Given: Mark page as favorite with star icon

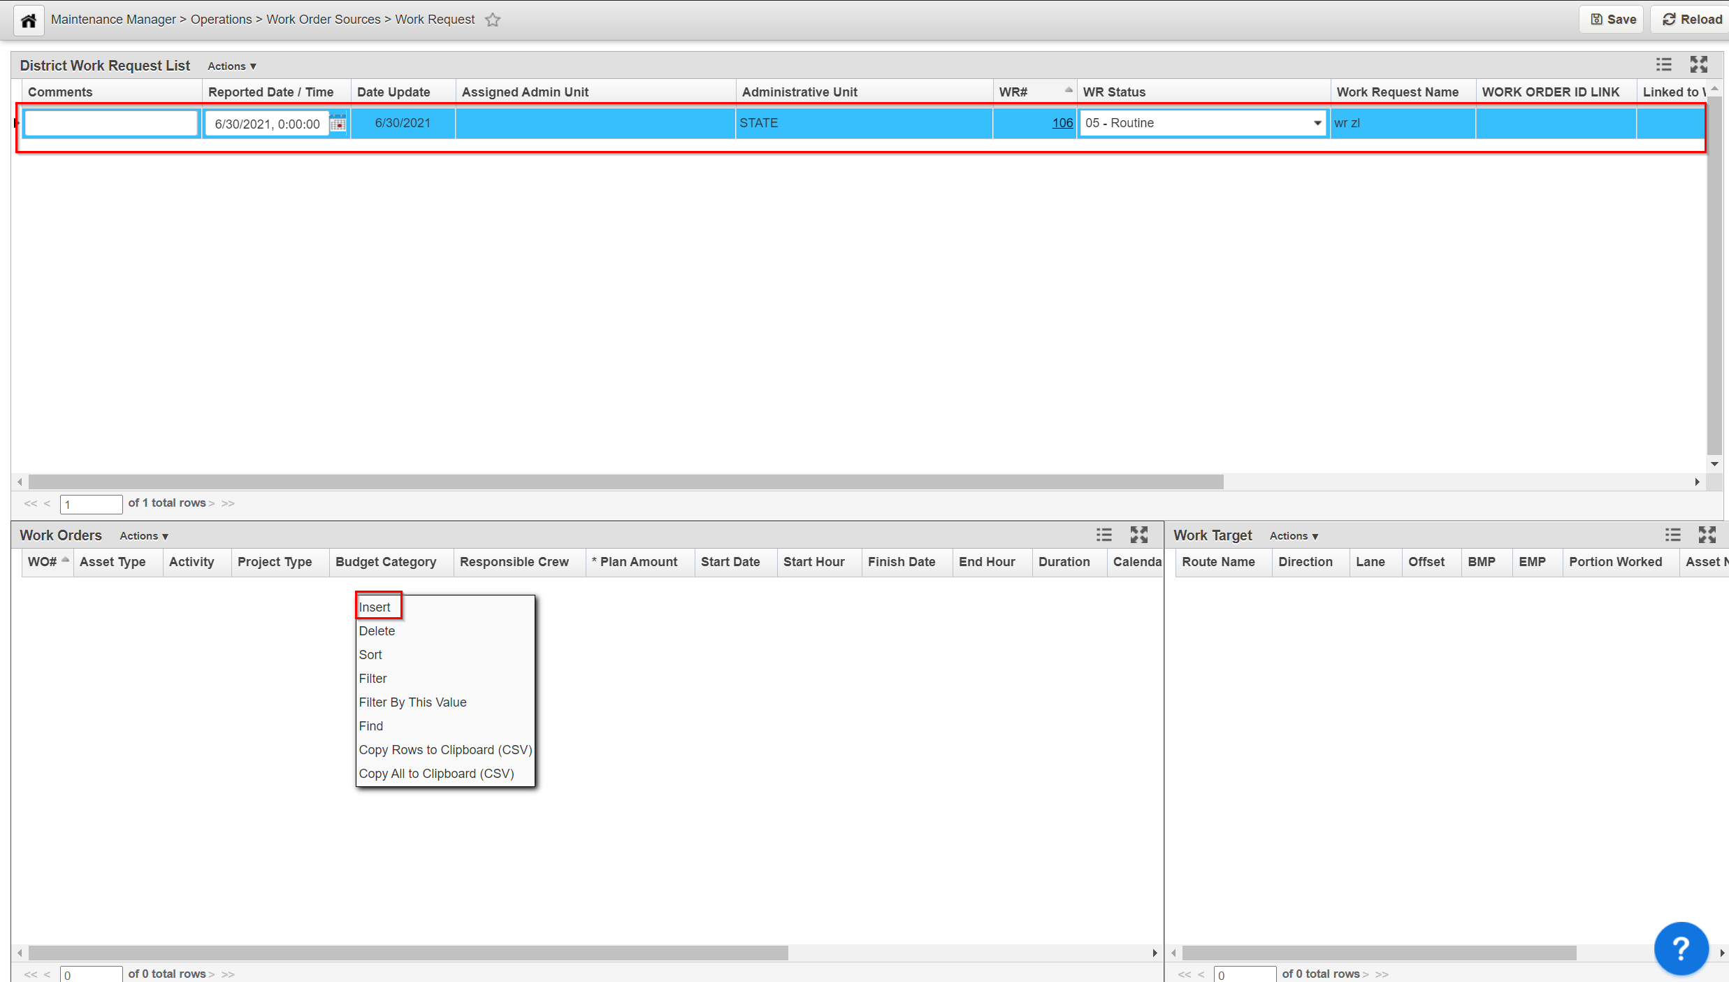Looking at the screenshot, I should (493, 20).
